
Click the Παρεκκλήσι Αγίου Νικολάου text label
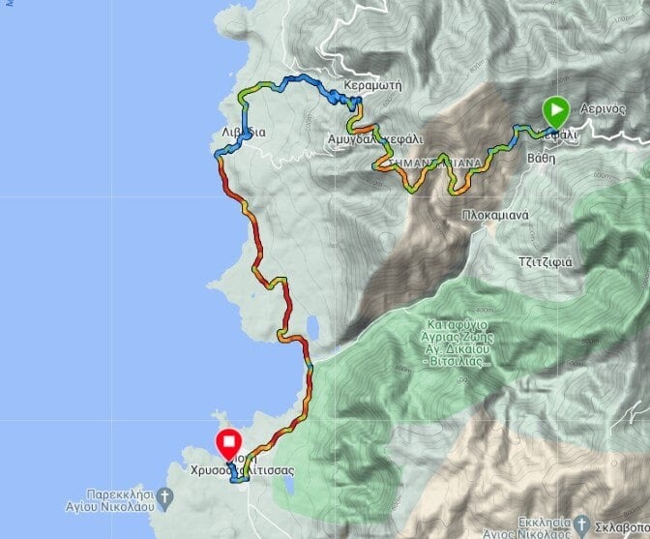tap(110, 500)
